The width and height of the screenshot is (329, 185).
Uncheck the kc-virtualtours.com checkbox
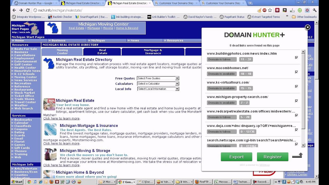pos(296,86)
